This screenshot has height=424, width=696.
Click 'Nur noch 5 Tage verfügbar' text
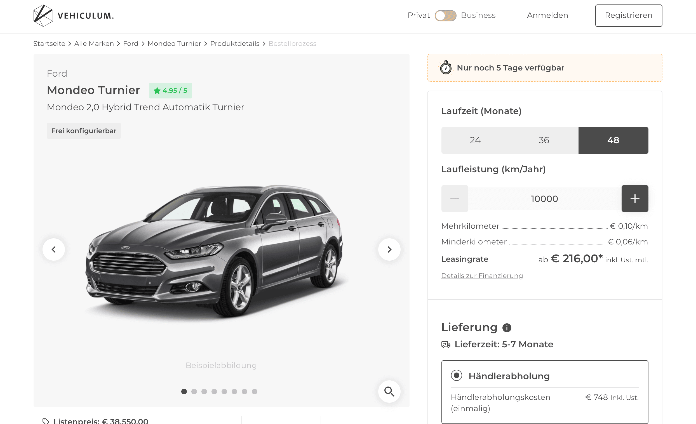tap(511, 68)
